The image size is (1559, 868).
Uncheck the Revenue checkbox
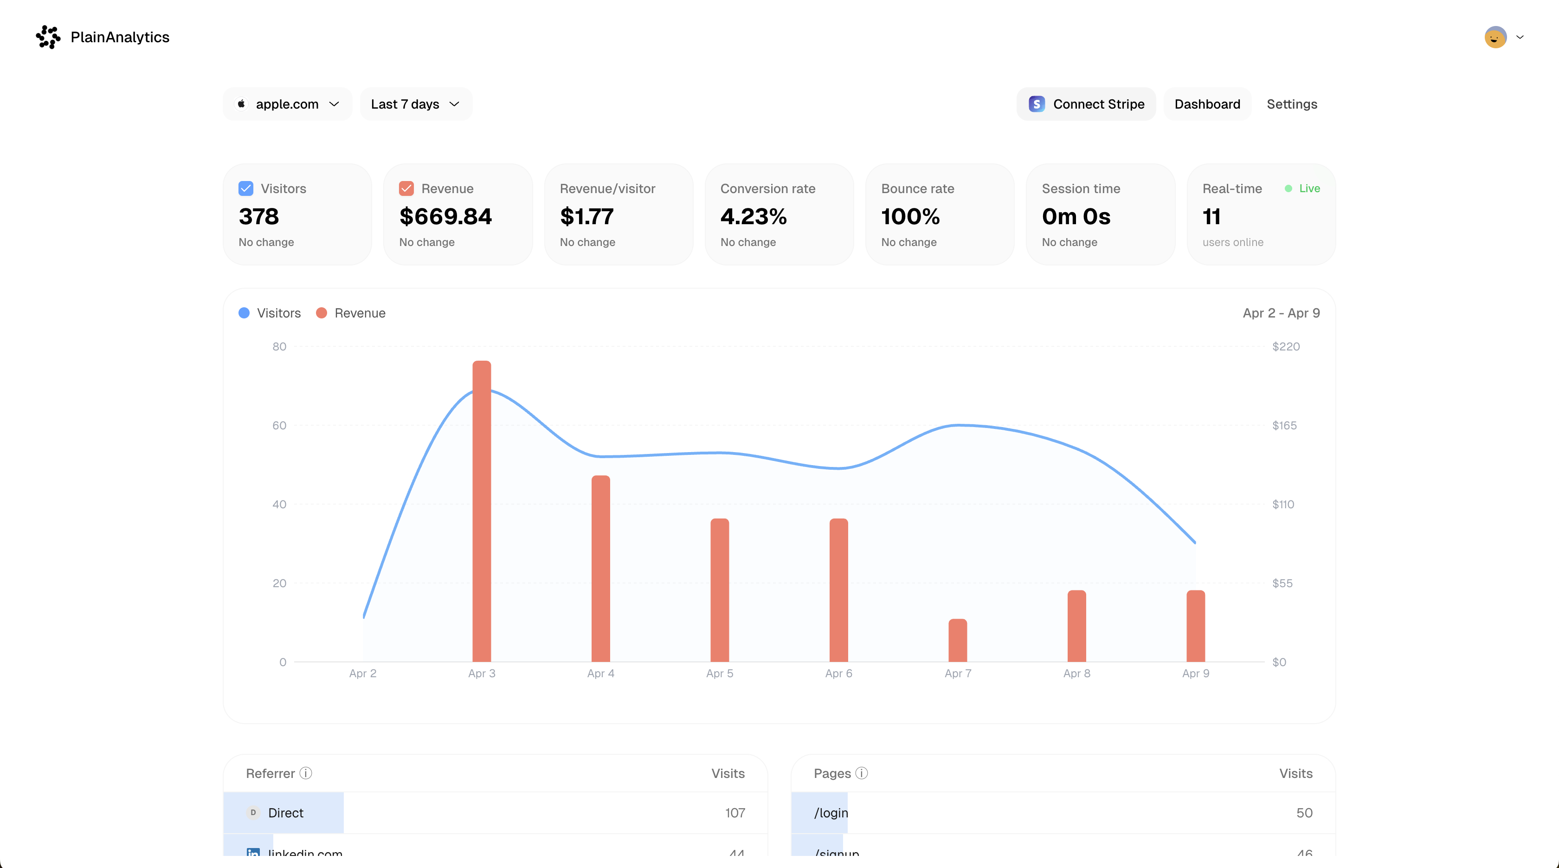406,188
